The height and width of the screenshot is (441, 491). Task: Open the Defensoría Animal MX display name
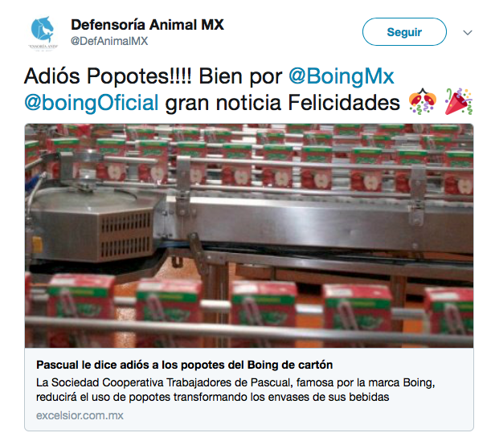click(x=148, y=25)
